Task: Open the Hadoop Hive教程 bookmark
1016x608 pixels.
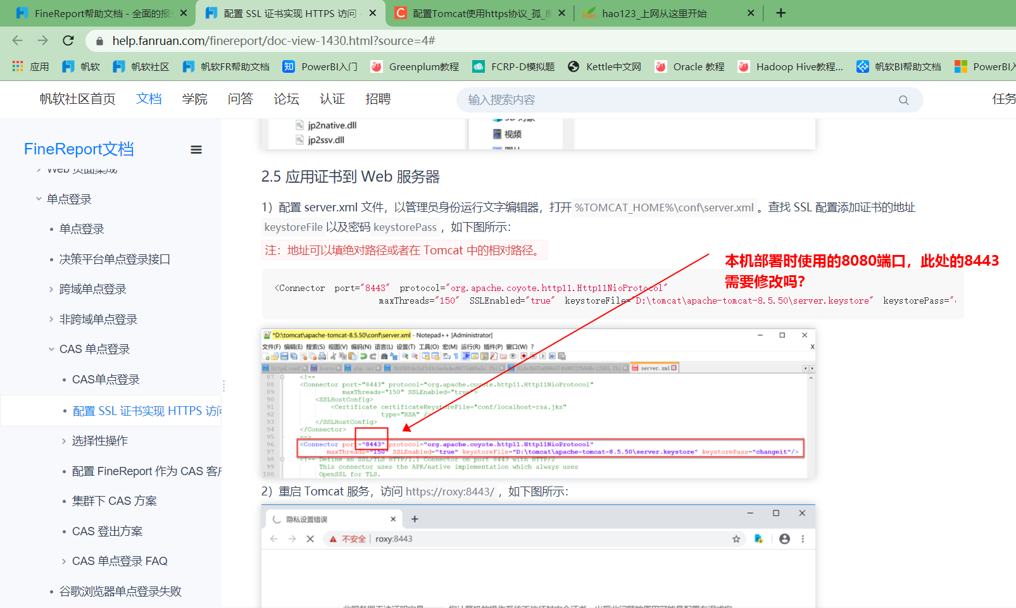Action: pyautogui.click(x=790, y=66)
